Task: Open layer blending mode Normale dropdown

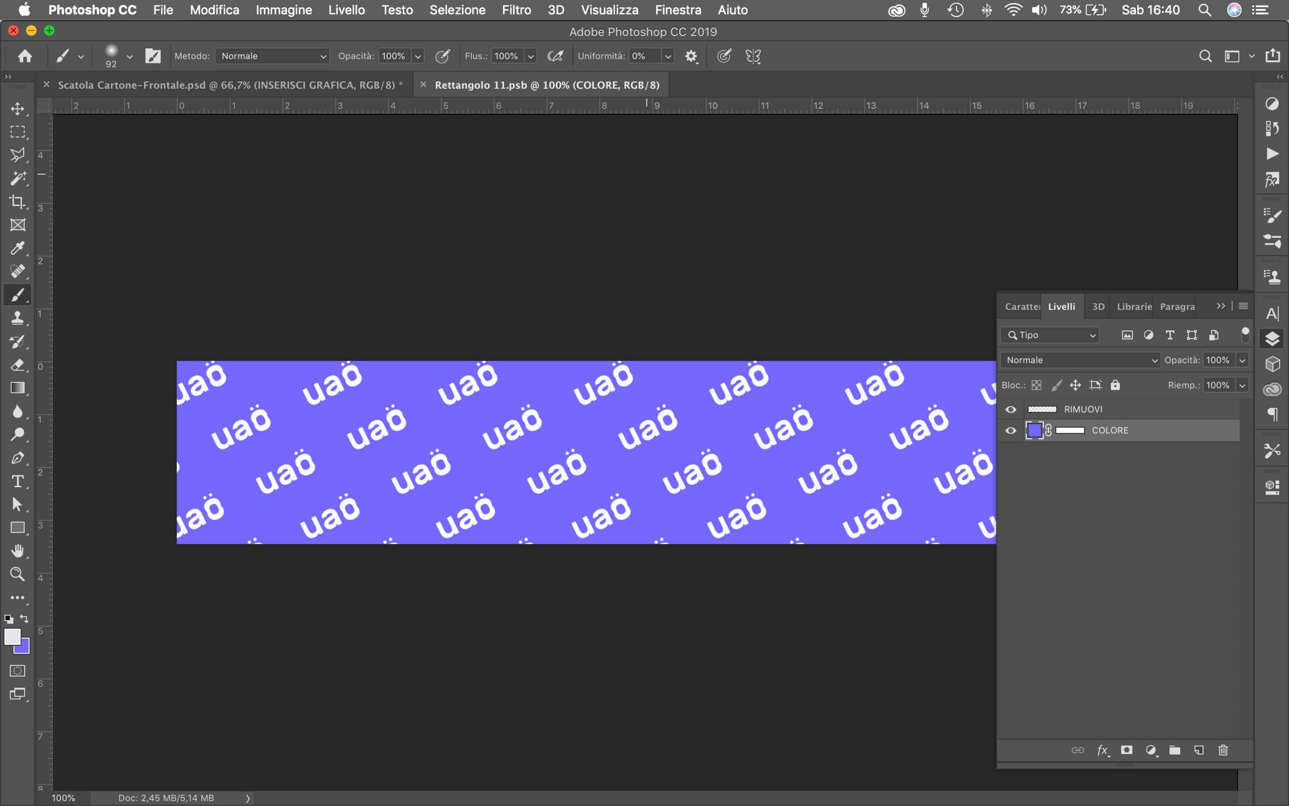Action: 1080,360
